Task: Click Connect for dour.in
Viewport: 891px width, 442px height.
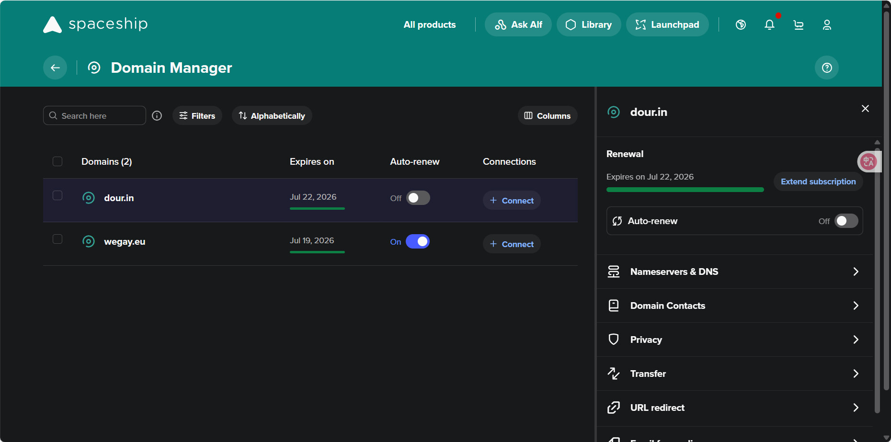Action: [x=512, y=200]
